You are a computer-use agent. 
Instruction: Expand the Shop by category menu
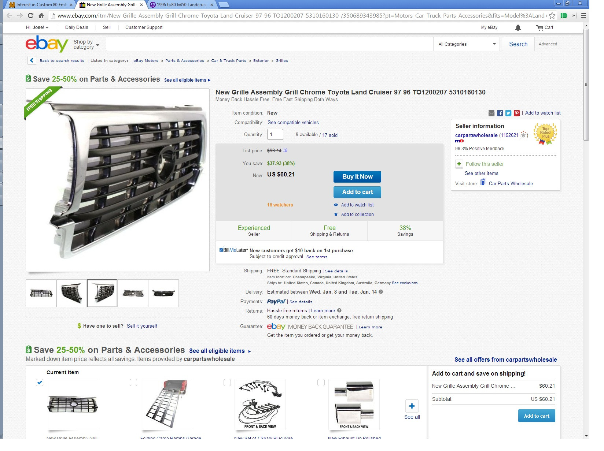pyautogui.click(x=86, y=44)
